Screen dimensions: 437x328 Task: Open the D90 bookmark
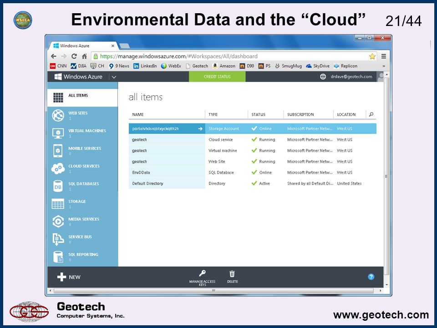pyautogui.click(x=247, y=66)
